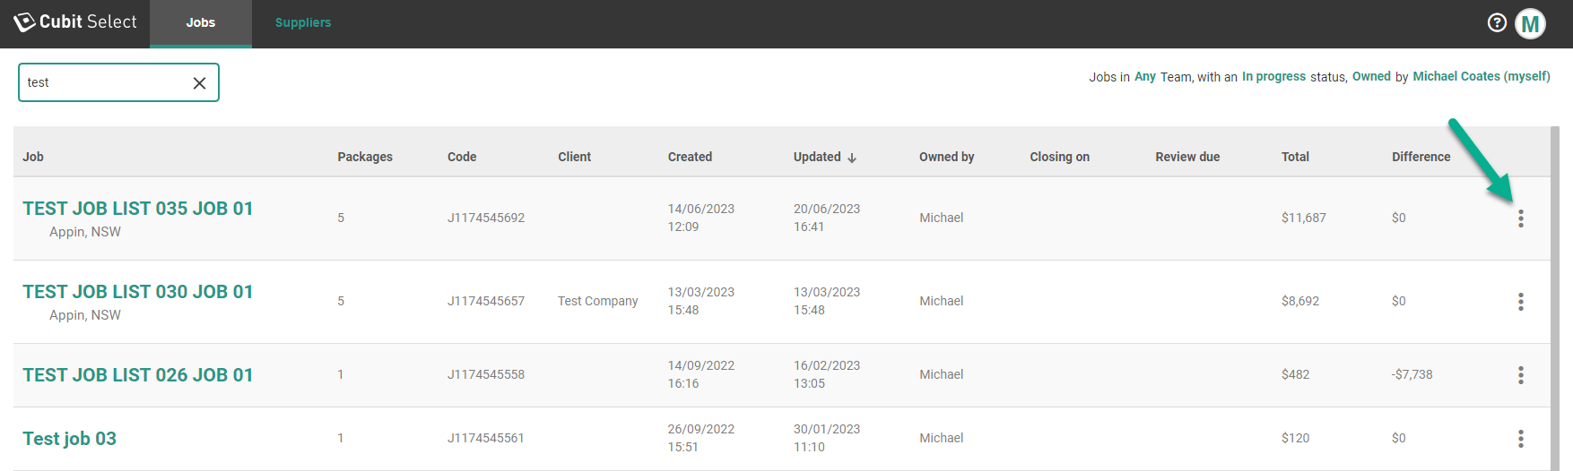Open kebab menu for TEST JOB LIST 035
1573x471 pixels.
coord(1520,218)
